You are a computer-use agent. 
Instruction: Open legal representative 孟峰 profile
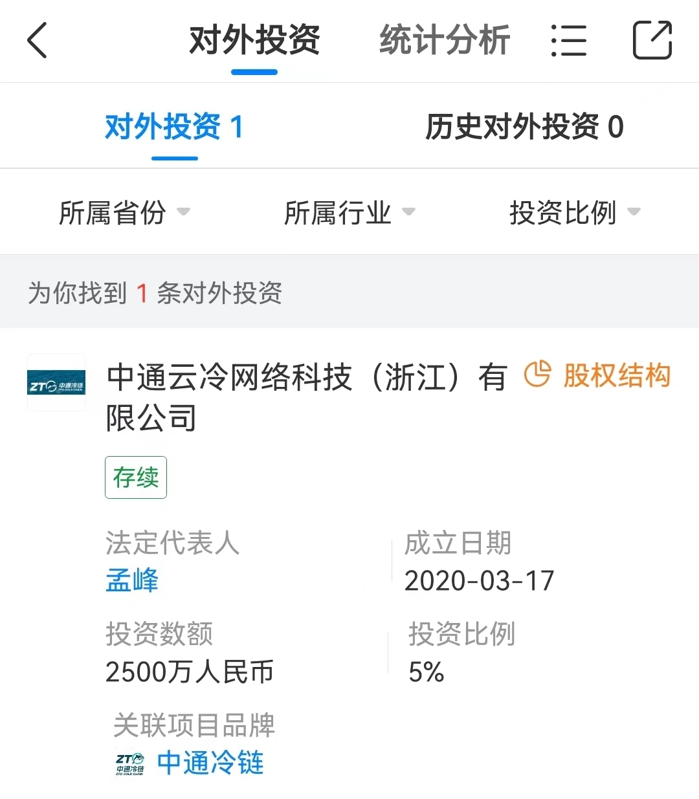pyautogui.click(x=132, y=580)
